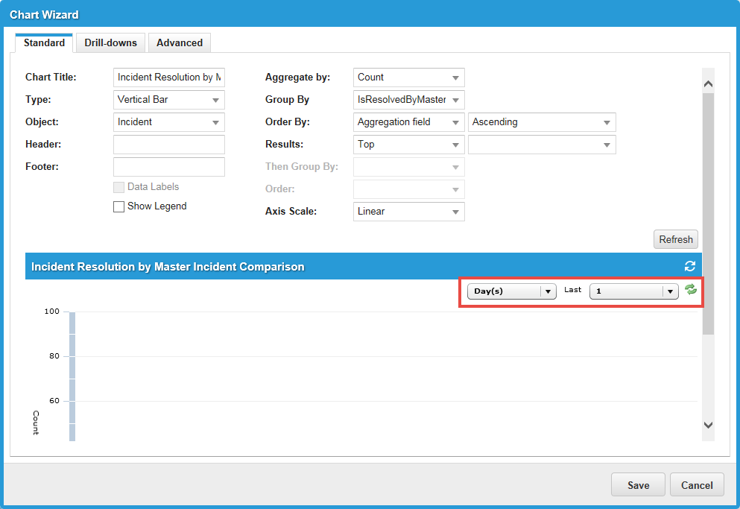Expand the Object dropdown showing Incident
Screen dimensions: 740x509
[x=169, y=122]
